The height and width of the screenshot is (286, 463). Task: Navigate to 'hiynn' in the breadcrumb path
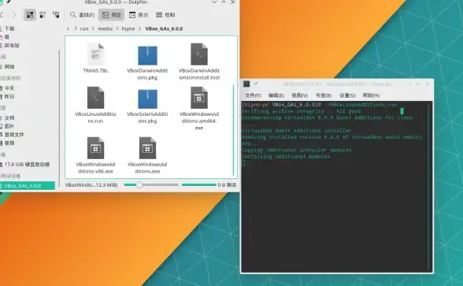pos(128,28)
